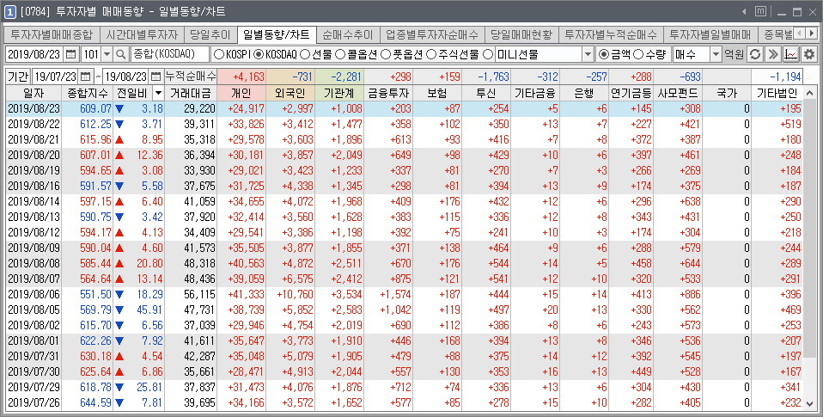Open the 전일비 column header dropdown arrow
Viewport: 823px width, 417px height.
pyautogui.click(x=159, y=94)
